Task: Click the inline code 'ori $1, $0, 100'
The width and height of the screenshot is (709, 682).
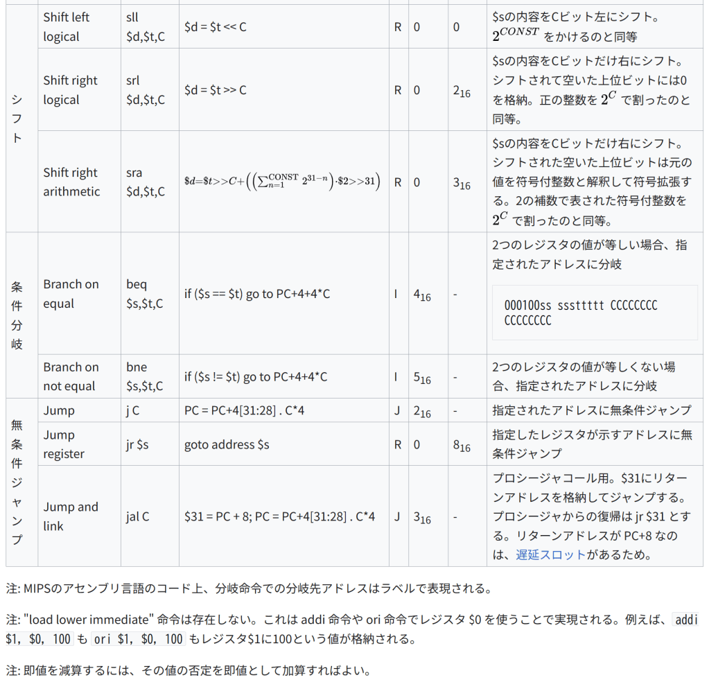Action: (139, 639)
